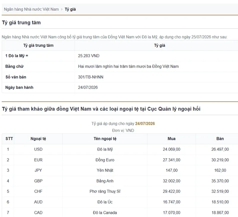Select the EUR currency code cell
The height and width of the screenshot is (217, 238).
[38, 160]
